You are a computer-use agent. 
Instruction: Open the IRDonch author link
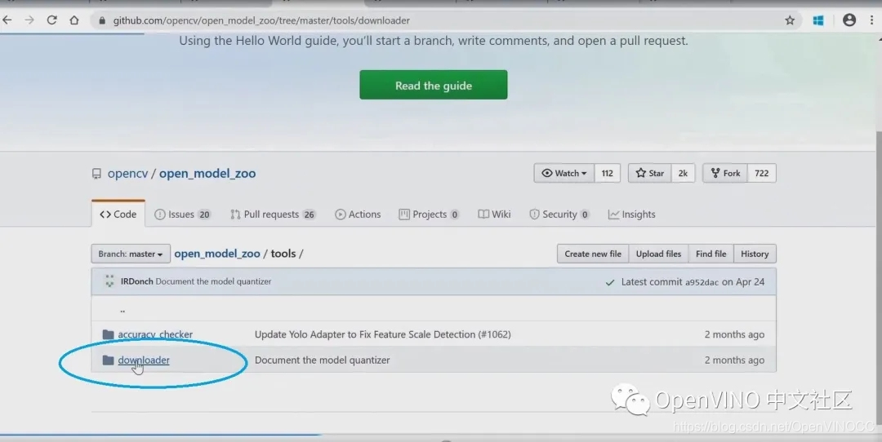point(136,281)
